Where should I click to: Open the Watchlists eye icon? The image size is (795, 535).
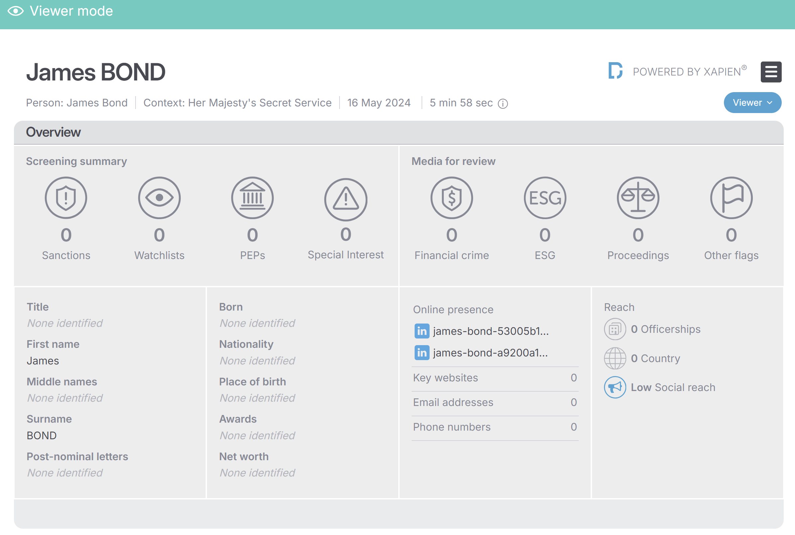pos(159,198)
